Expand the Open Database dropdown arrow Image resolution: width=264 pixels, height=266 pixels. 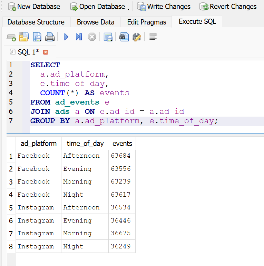pos(129,8)
